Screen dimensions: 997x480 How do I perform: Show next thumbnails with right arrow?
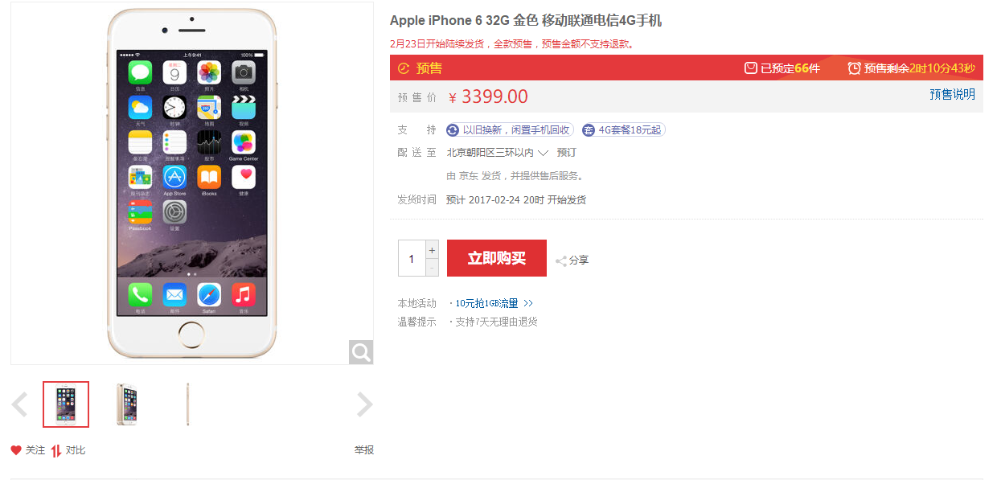click(365, 404)
